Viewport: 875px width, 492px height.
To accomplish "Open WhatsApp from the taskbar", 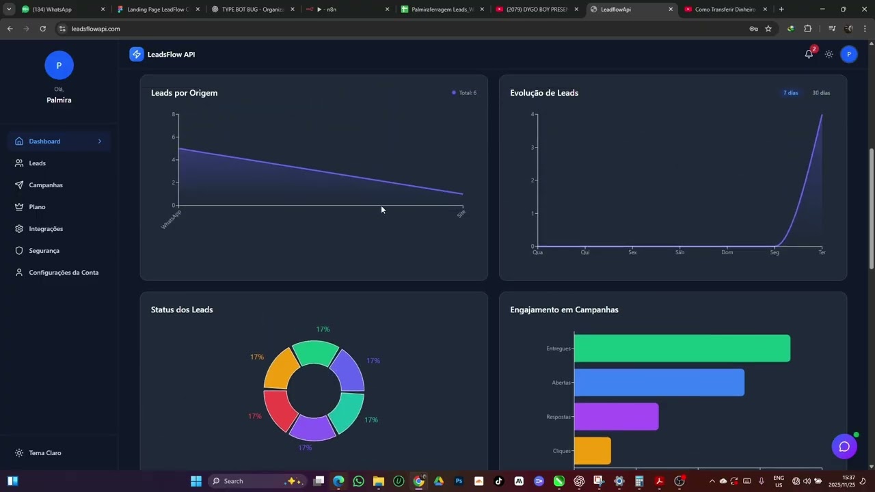I will [x=359, y=481].
